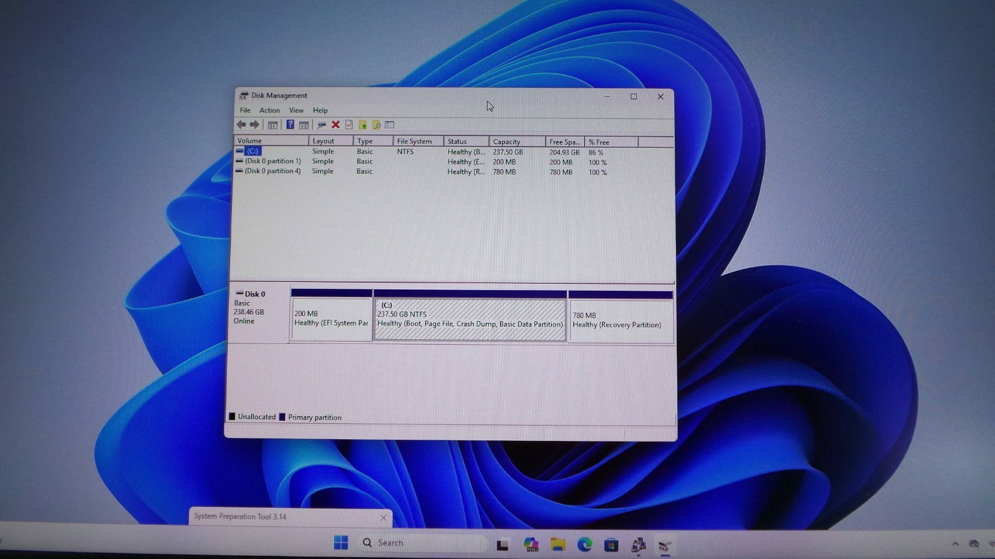
Task: Click the red X delete toolbar icon
Action: pyautogui.click(x=335, y=125)
